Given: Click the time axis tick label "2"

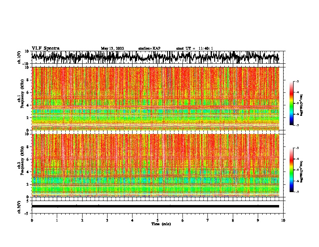Looking at the screenshot, I should [82, 220].
